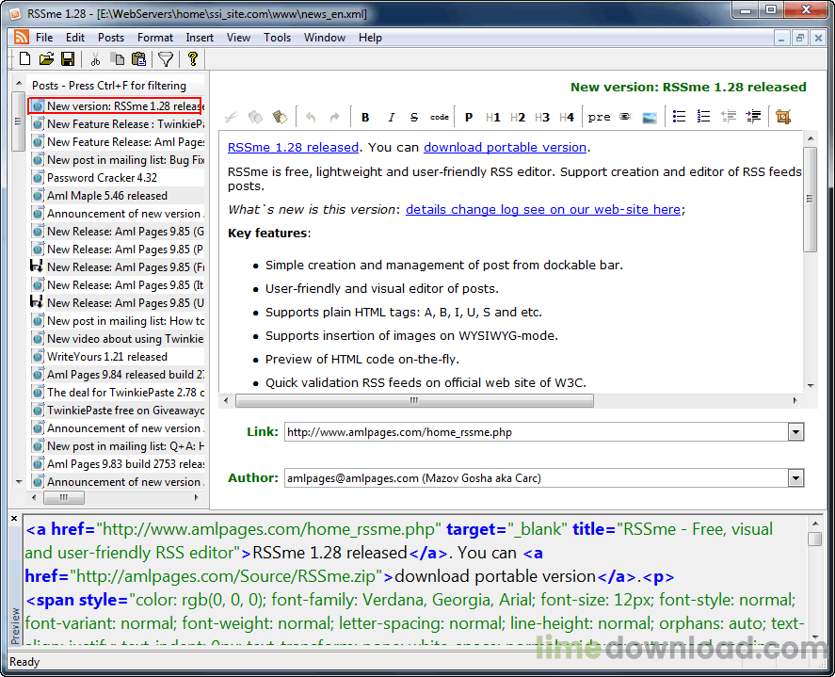Apply the H2 heading style

click(x=518, y=117)
